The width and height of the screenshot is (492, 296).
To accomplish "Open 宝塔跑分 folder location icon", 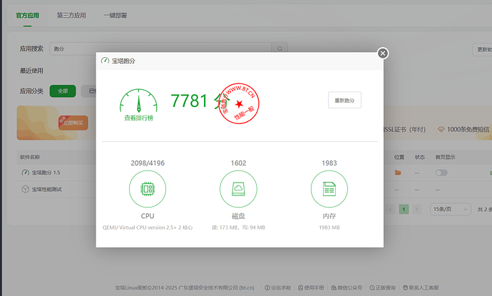I will (x=398, y=173).
